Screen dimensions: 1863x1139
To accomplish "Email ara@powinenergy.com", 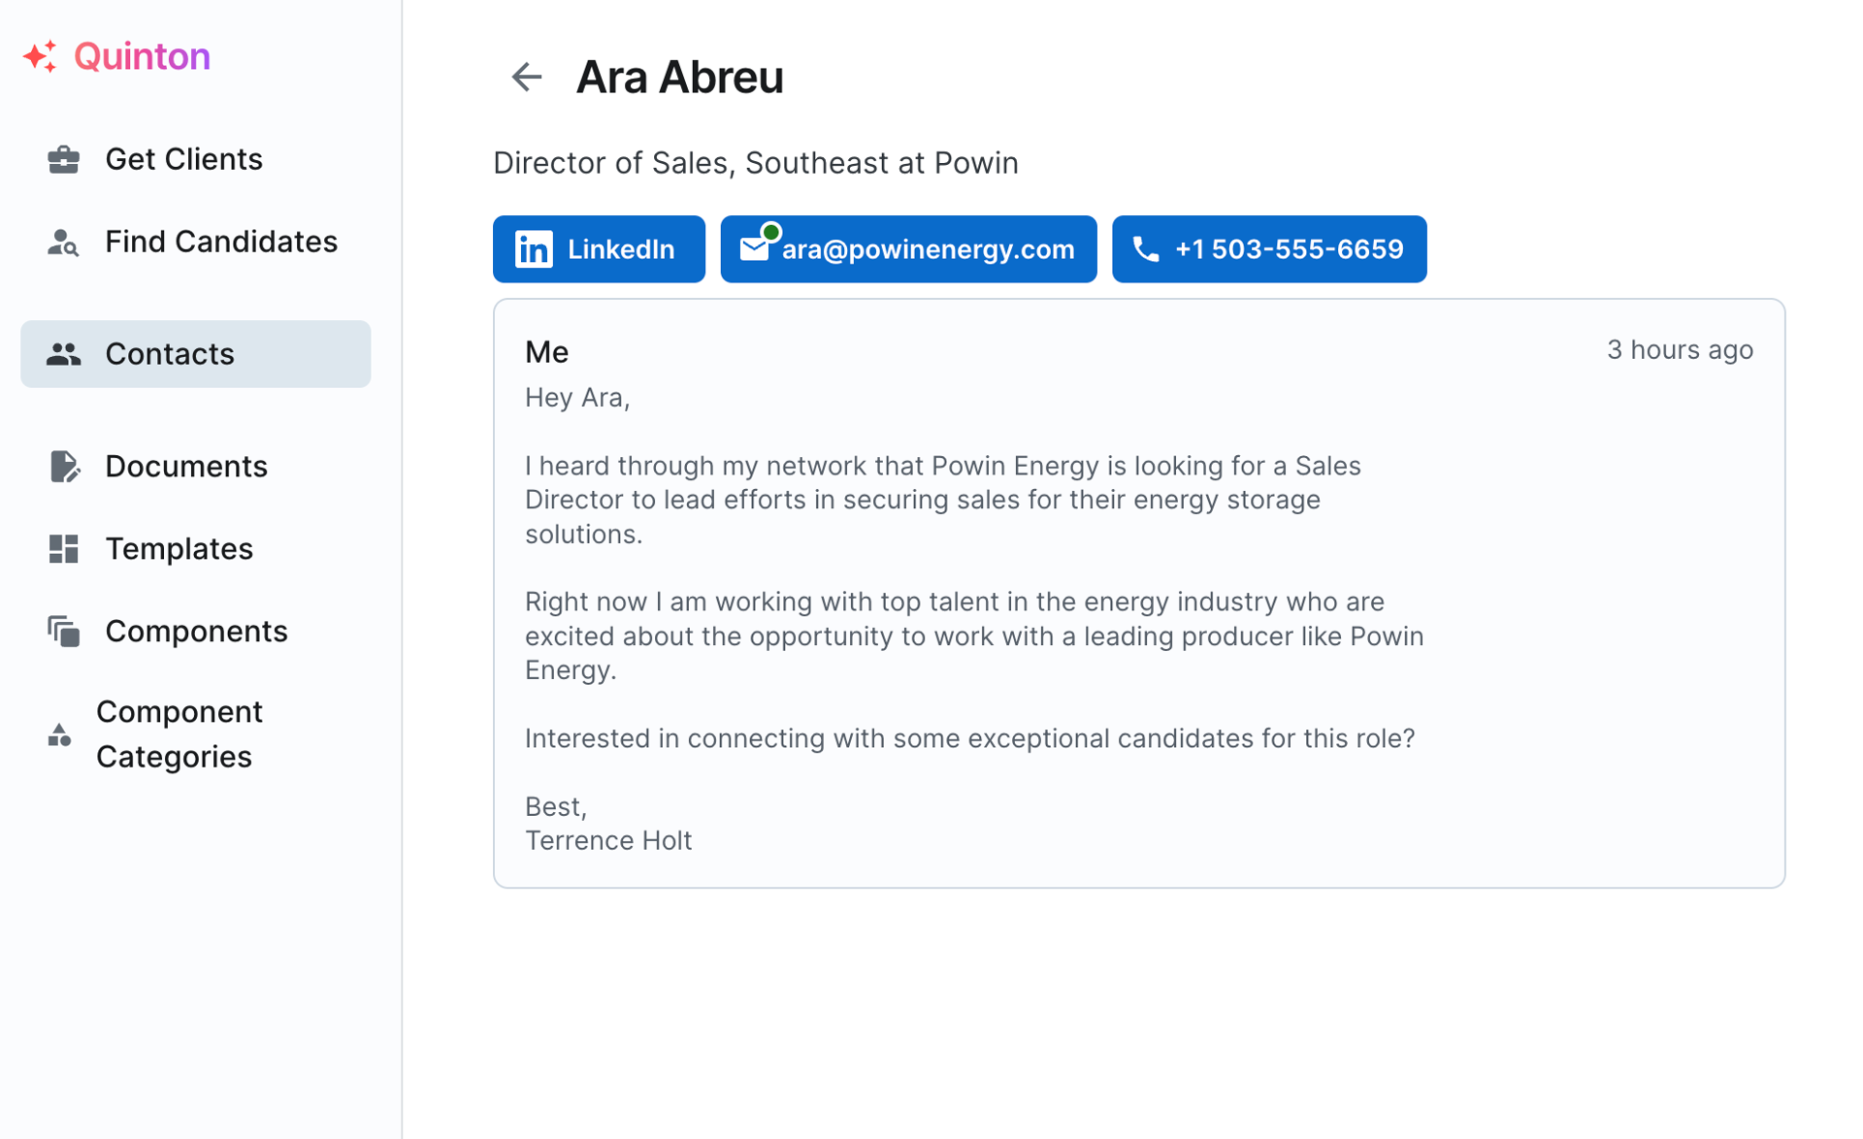I will pos(908,249).
